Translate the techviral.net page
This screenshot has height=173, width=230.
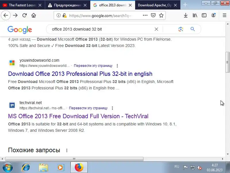click(88, 108)
